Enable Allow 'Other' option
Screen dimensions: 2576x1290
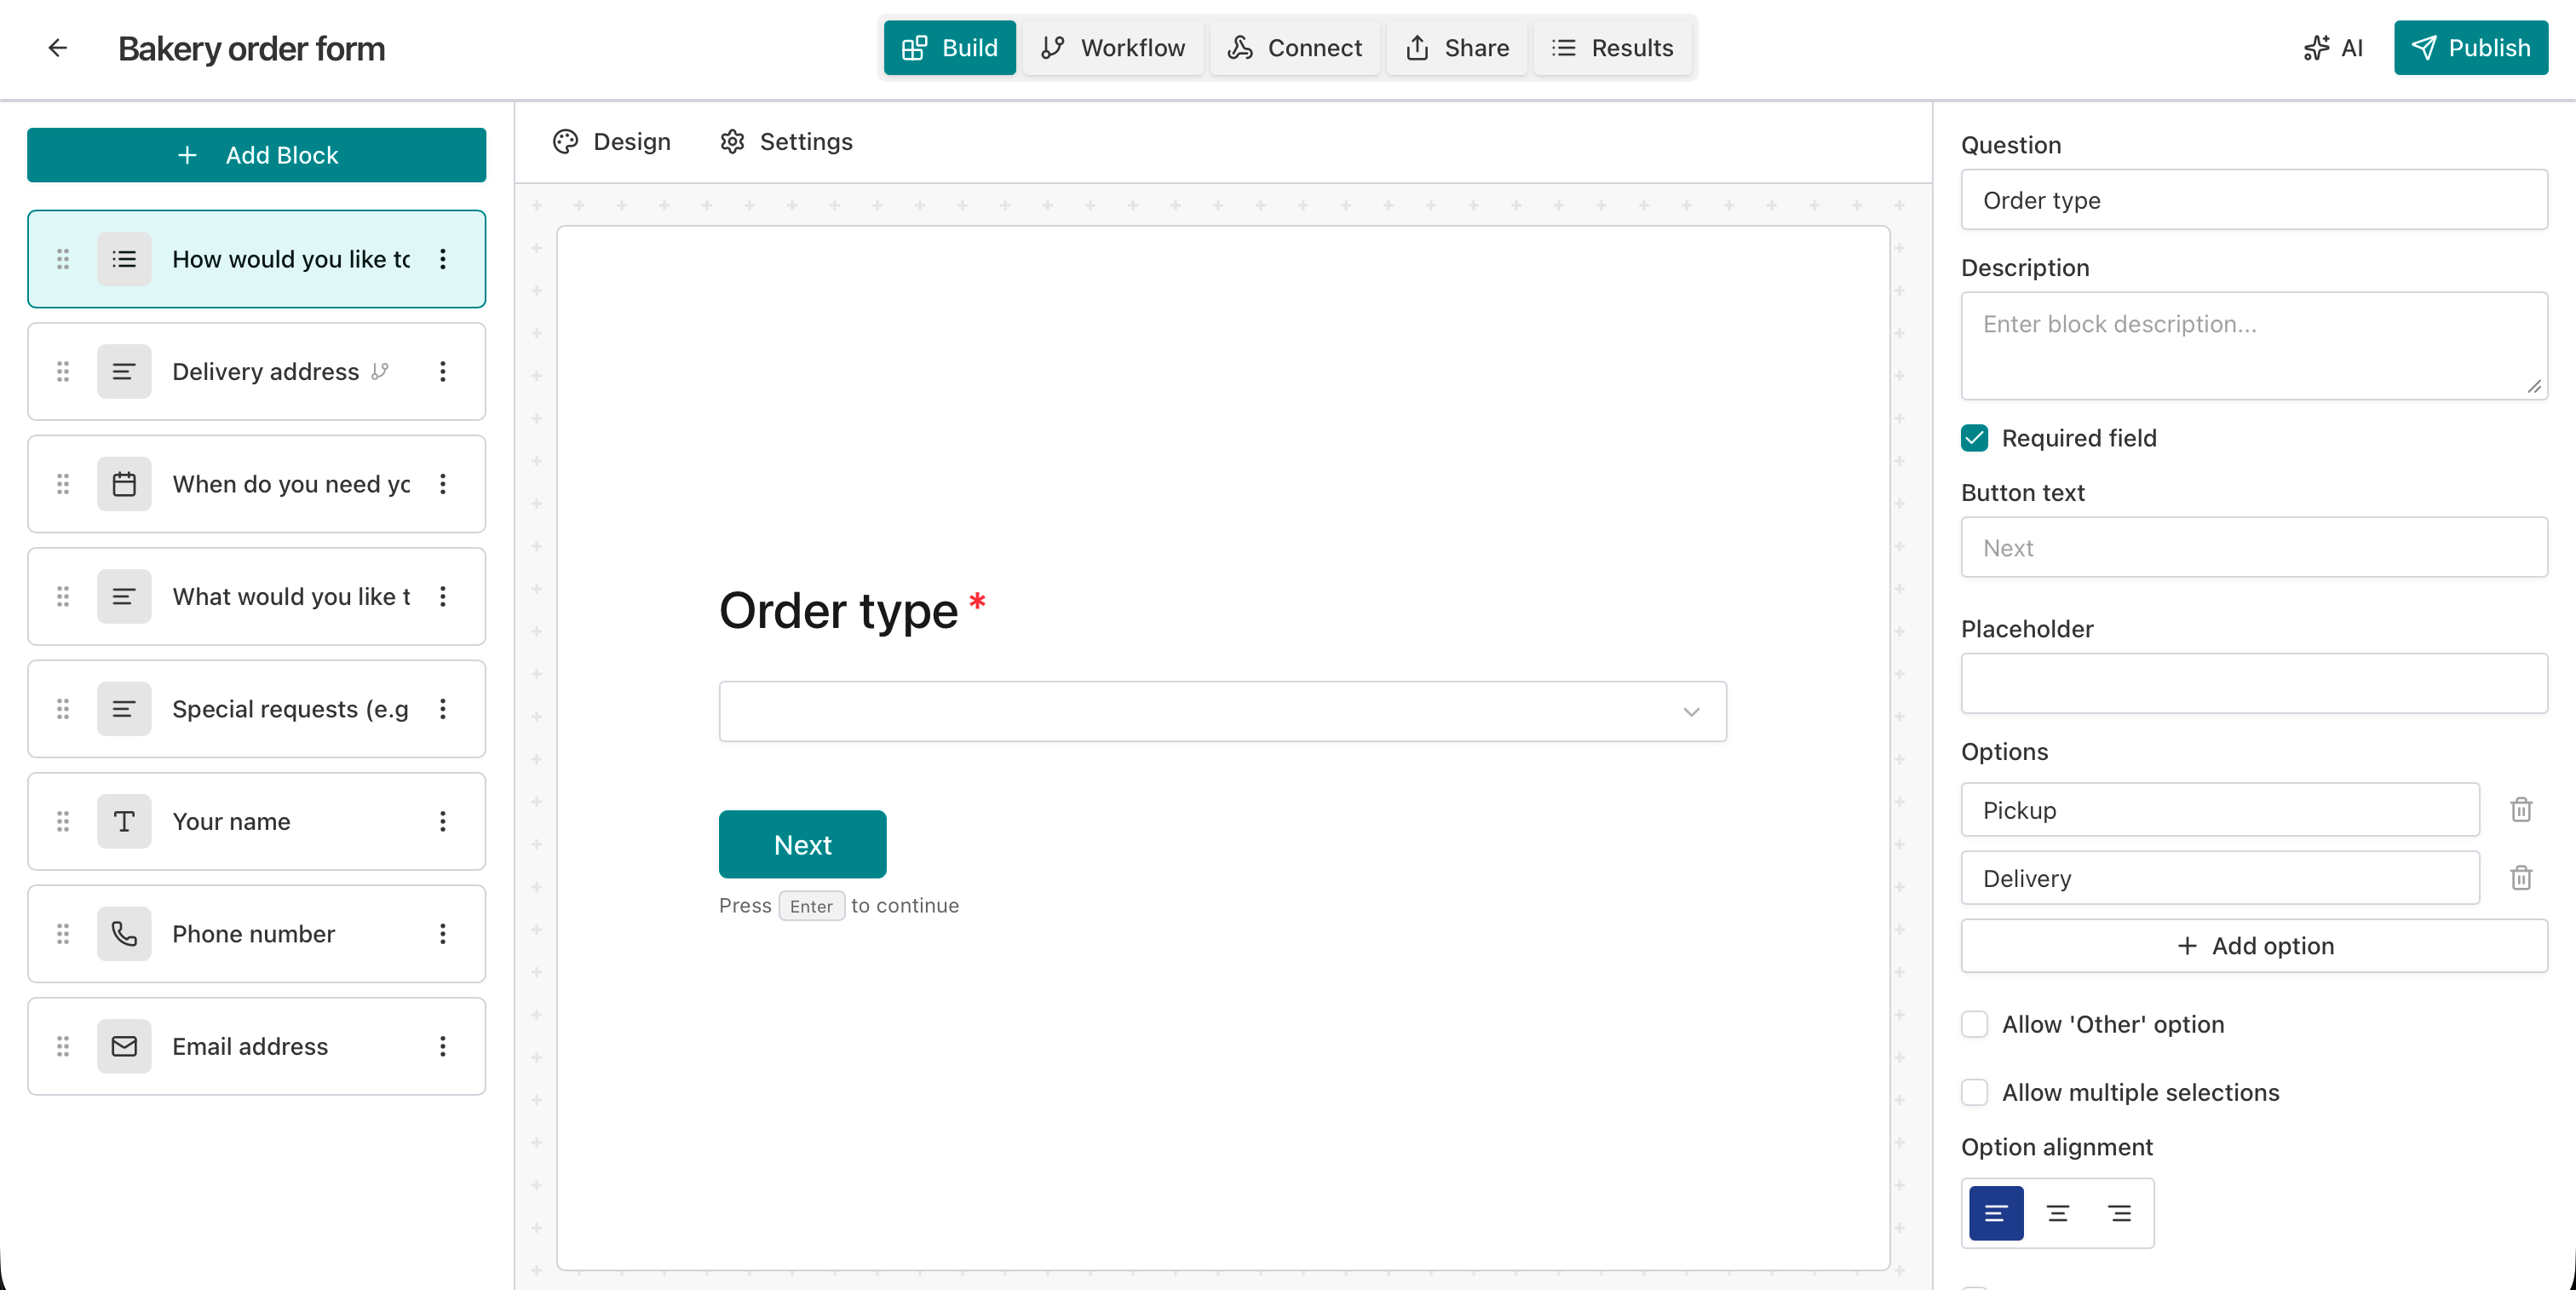[x=1975, y=1024]
